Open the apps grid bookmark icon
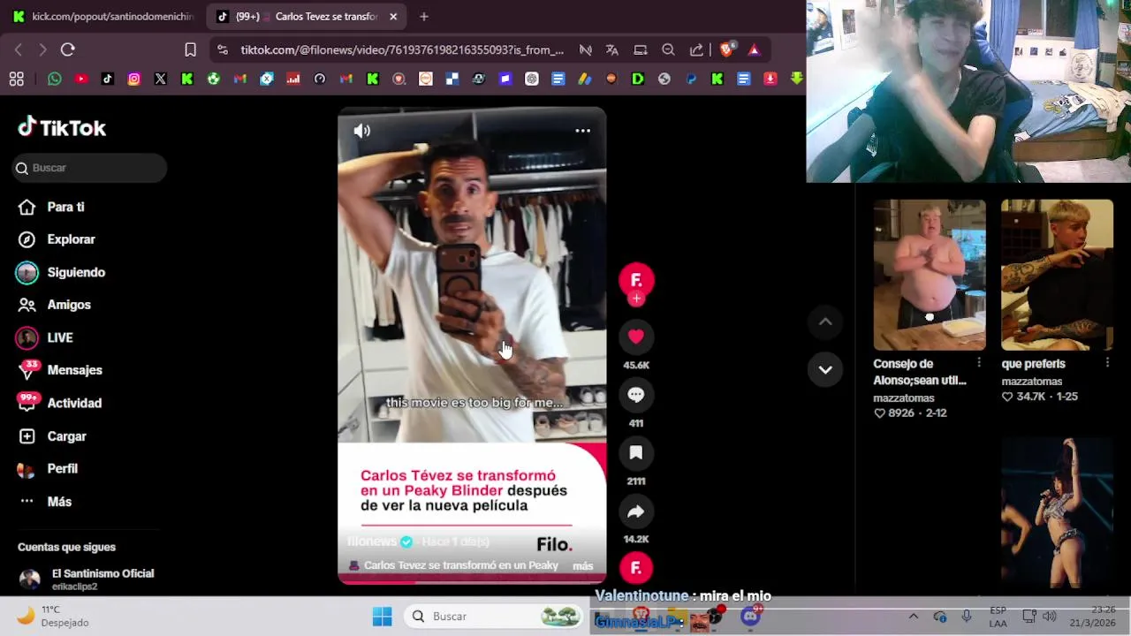The image size is (1131, 636). (x=16, y=79)
